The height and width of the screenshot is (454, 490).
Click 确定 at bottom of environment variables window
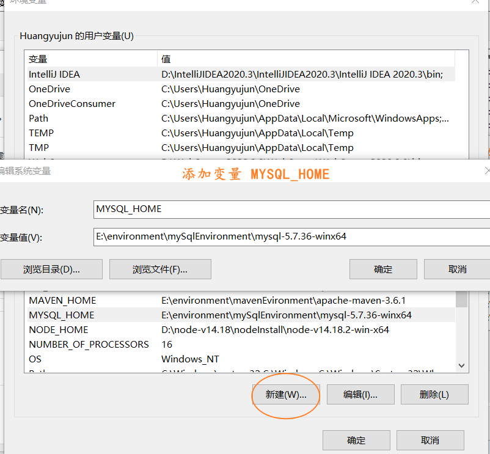coord(356,441)
